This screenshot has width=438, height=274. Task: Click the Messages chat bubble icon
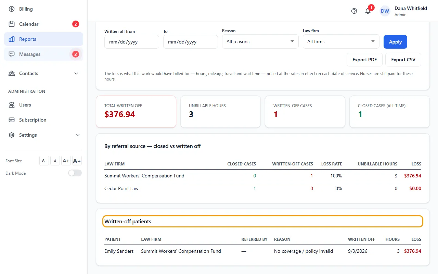[x=12, y=54]
